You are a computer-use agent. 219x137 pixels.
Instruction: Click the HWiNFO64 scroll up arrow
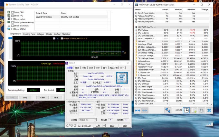click(x=211, y=9)
